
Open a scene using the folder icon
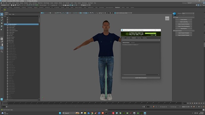tap(13, 5)
